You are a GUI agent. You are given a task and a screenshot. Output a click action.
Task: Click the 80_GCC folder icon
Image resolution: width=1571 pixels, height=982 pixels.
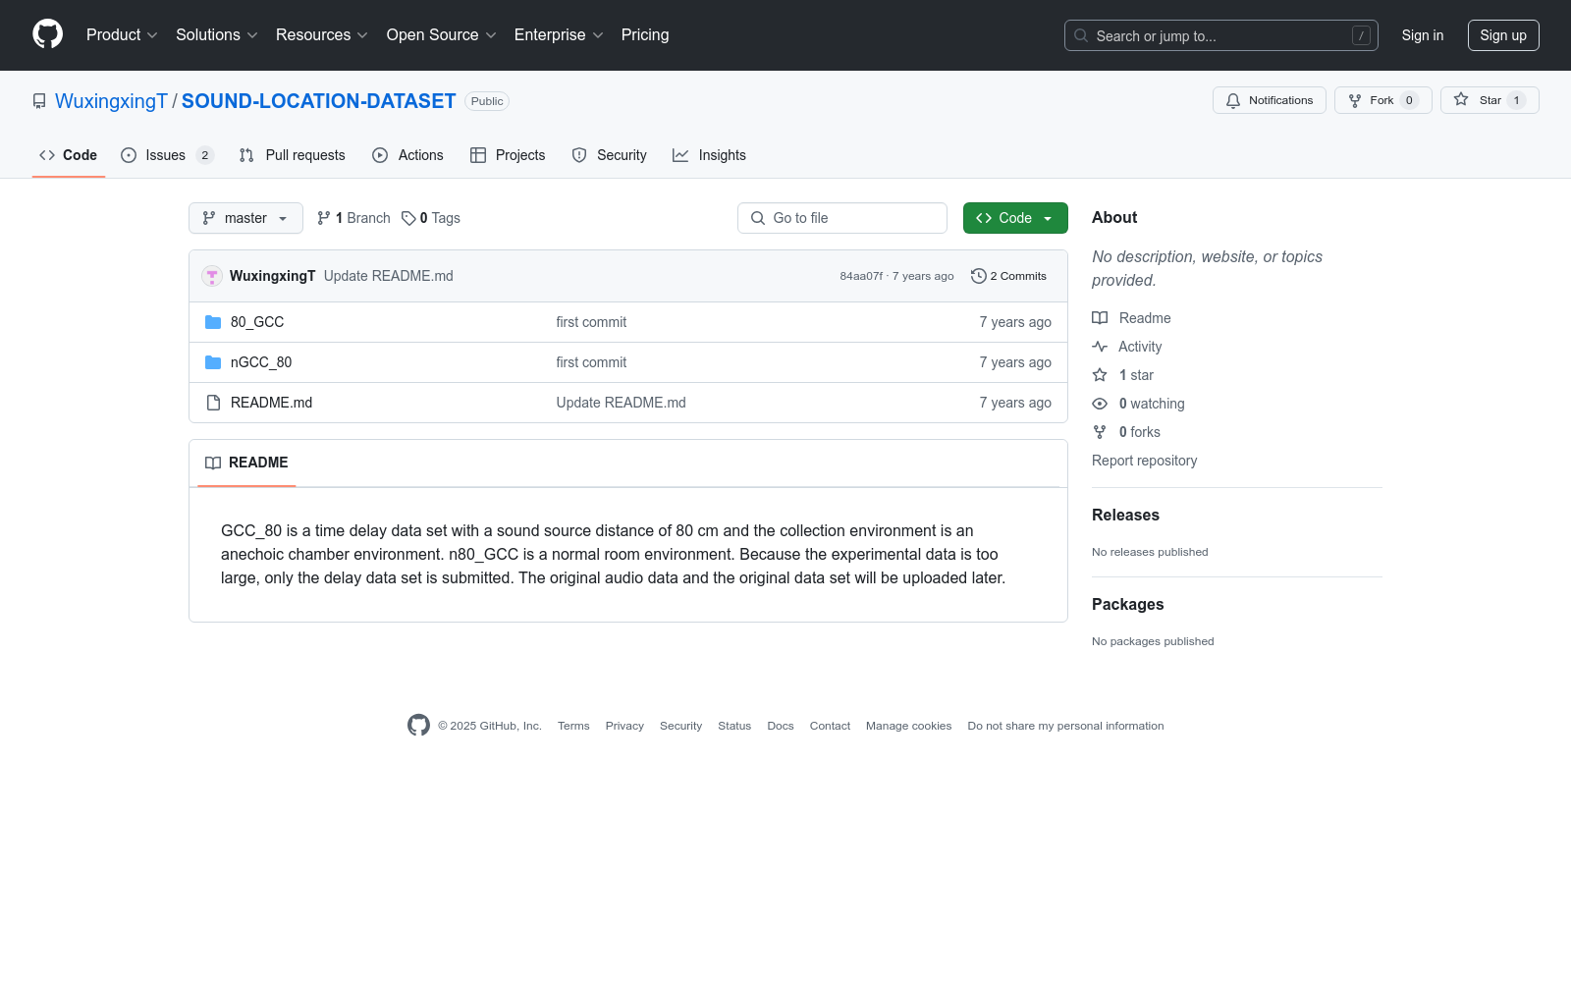[x=213, y=322]
